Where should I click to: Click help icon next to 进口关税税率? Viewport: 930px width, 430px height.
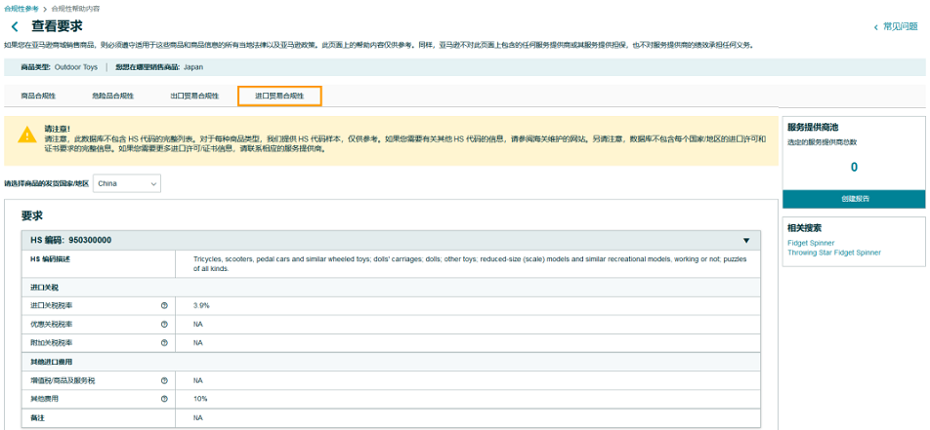tap(164, 305)
